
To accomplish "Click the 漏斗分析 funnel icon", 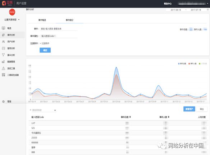I will [x=4, y=55].
